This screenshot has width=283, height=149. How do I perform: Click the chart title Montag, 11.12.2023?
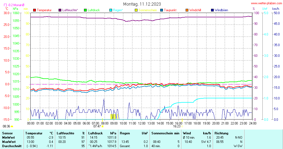[x=142, y=4]
